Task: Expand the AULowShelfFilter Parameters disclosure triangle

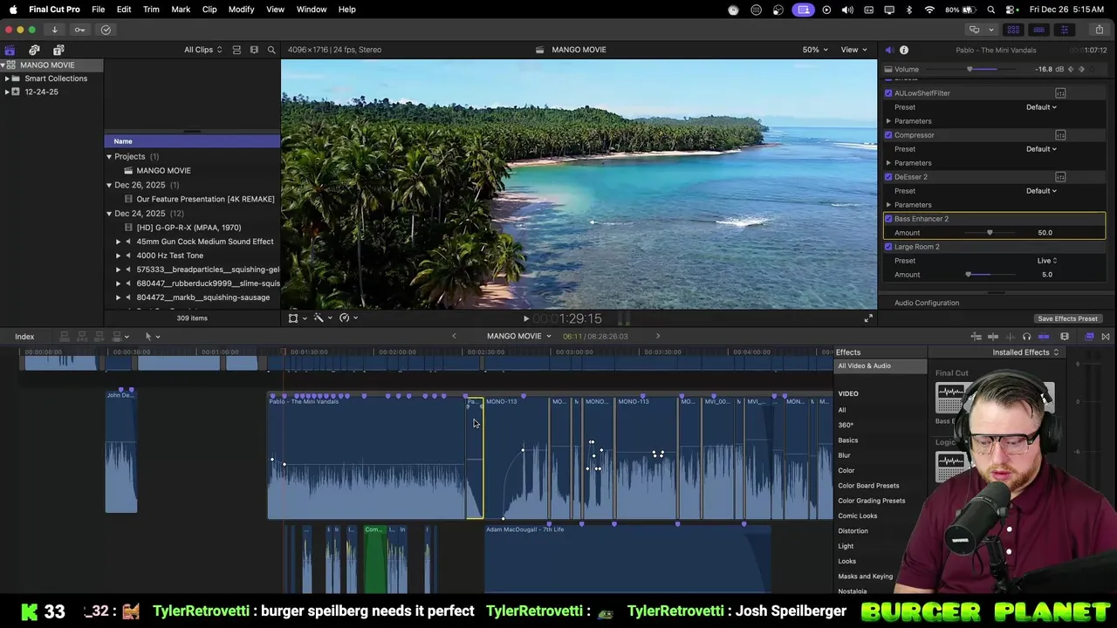Action: [x=888, y=121]
